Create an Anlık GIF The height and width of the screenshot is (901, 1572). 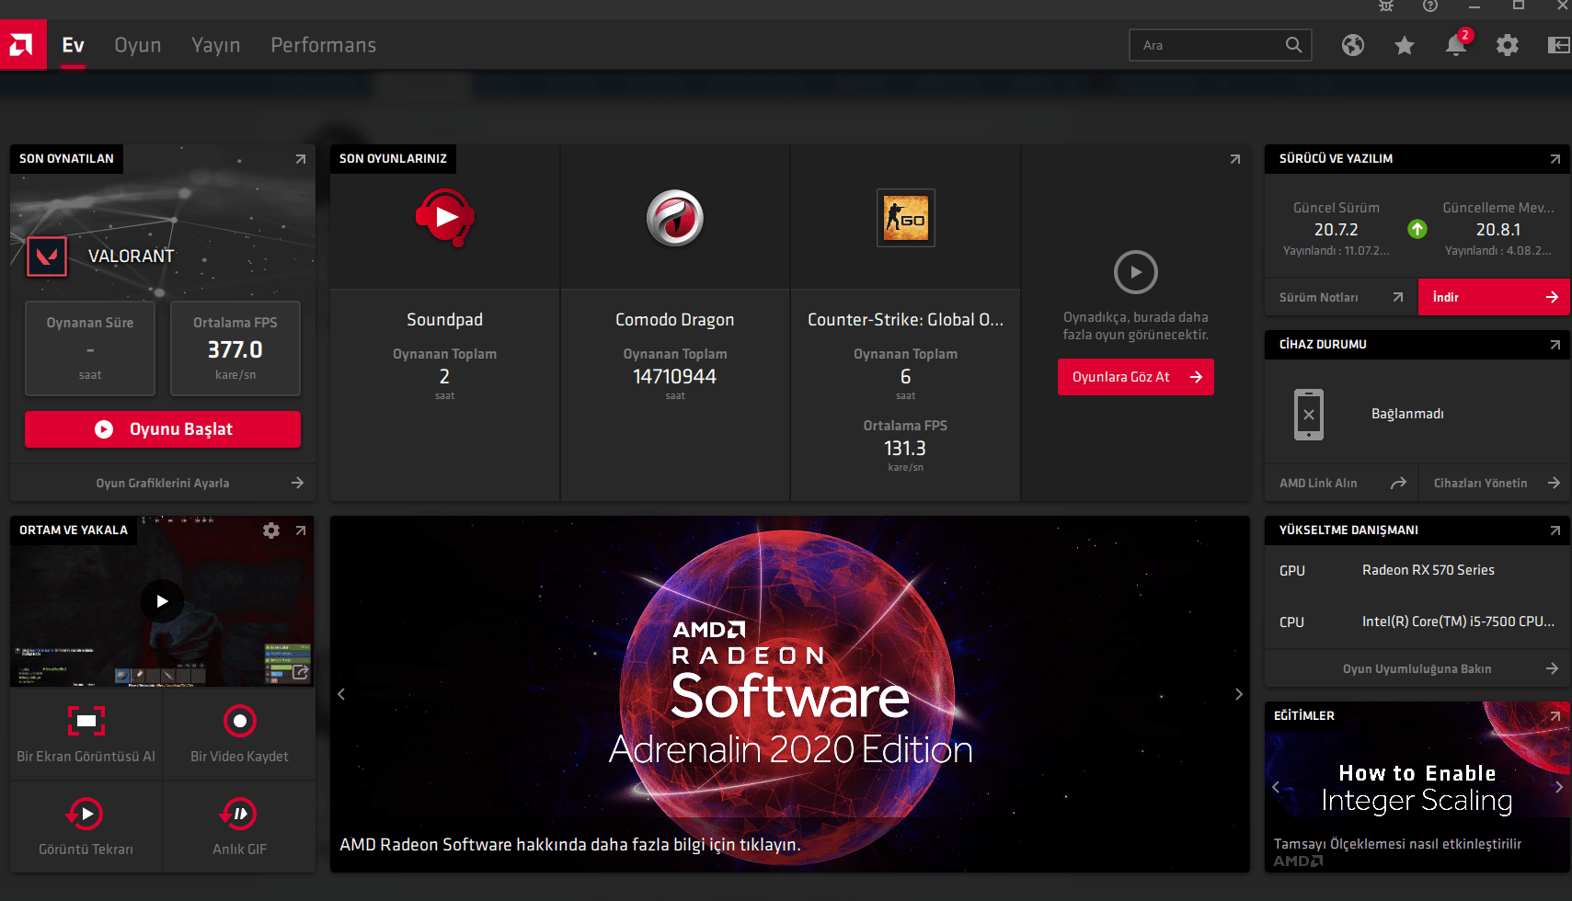tap(239, 827)
